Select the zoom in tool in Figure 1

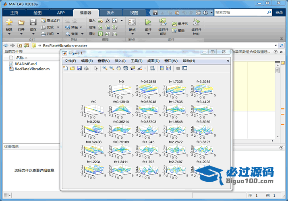(x=105, y=68)
